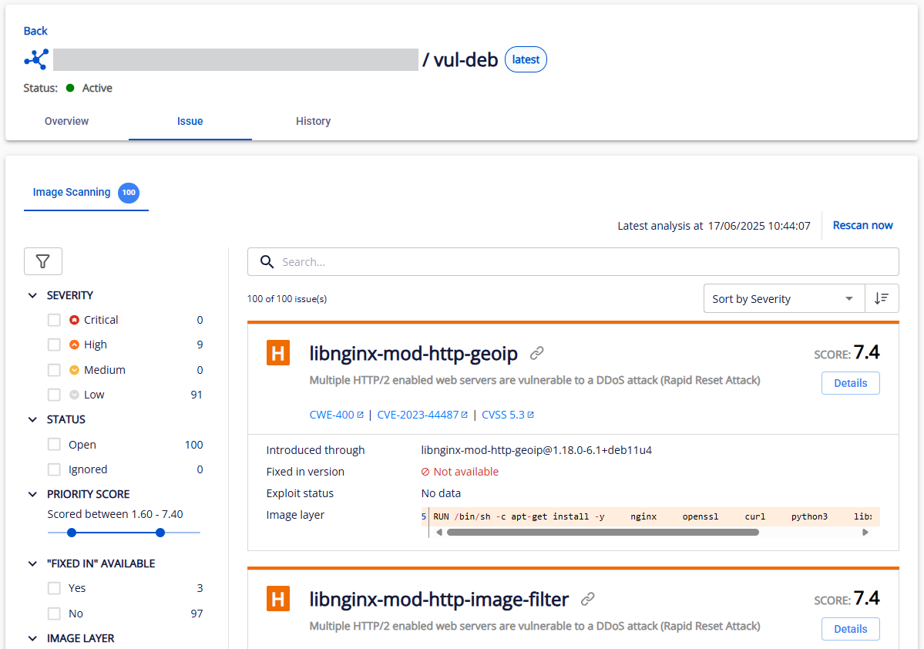Switch to the Overview tab
Image resolution: width=924 pixels, height=649 pixels.
[x=66, y=121]
